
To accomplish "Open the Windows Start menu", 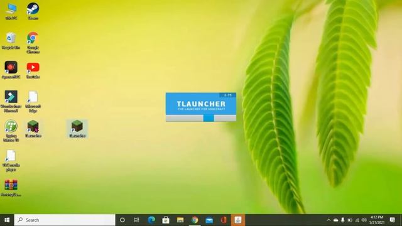I will 7,220.
